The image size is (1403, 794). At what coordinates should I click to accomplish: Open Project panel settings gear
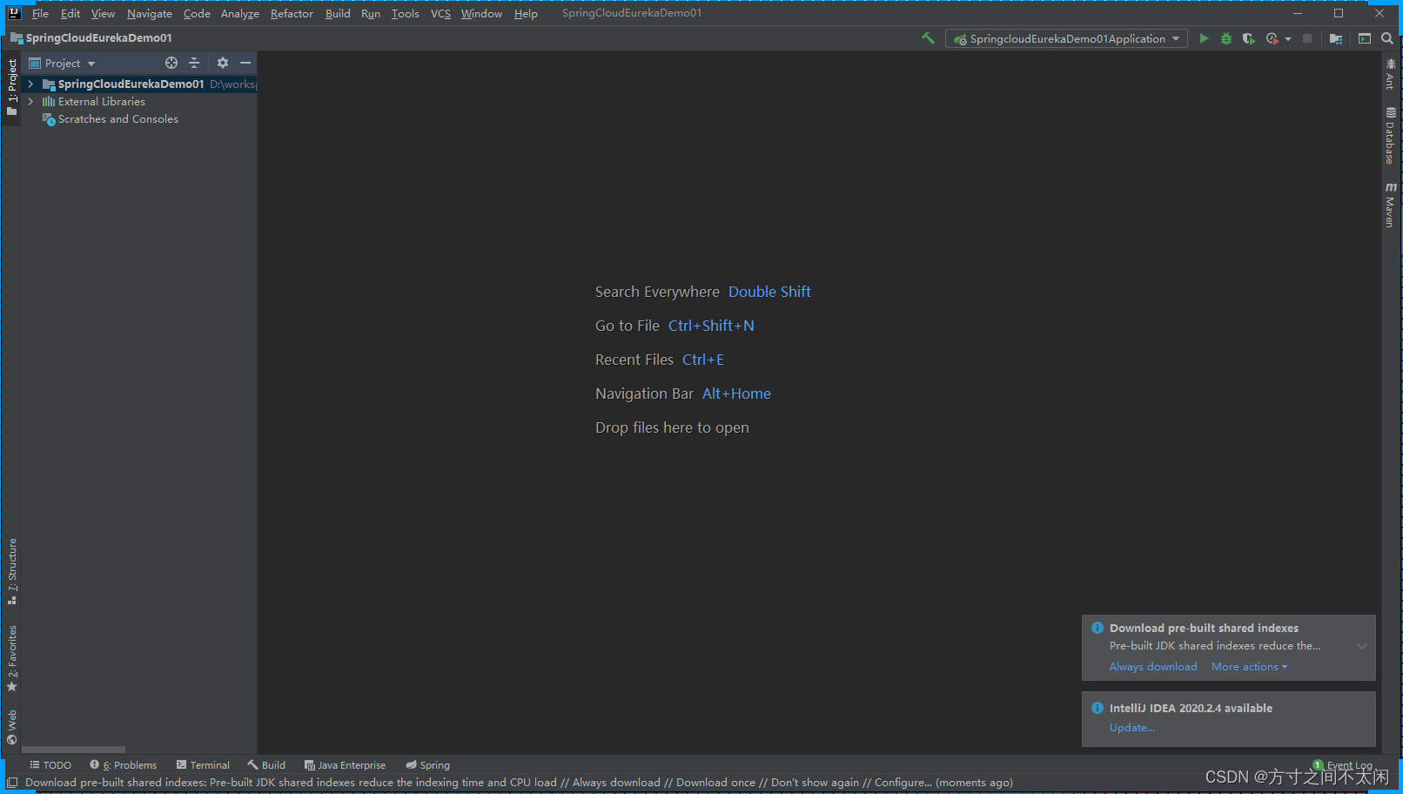[x=223, y=63]
